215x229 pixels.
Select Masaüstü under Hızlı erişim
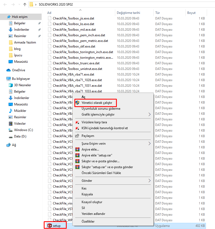coord(21,62)
